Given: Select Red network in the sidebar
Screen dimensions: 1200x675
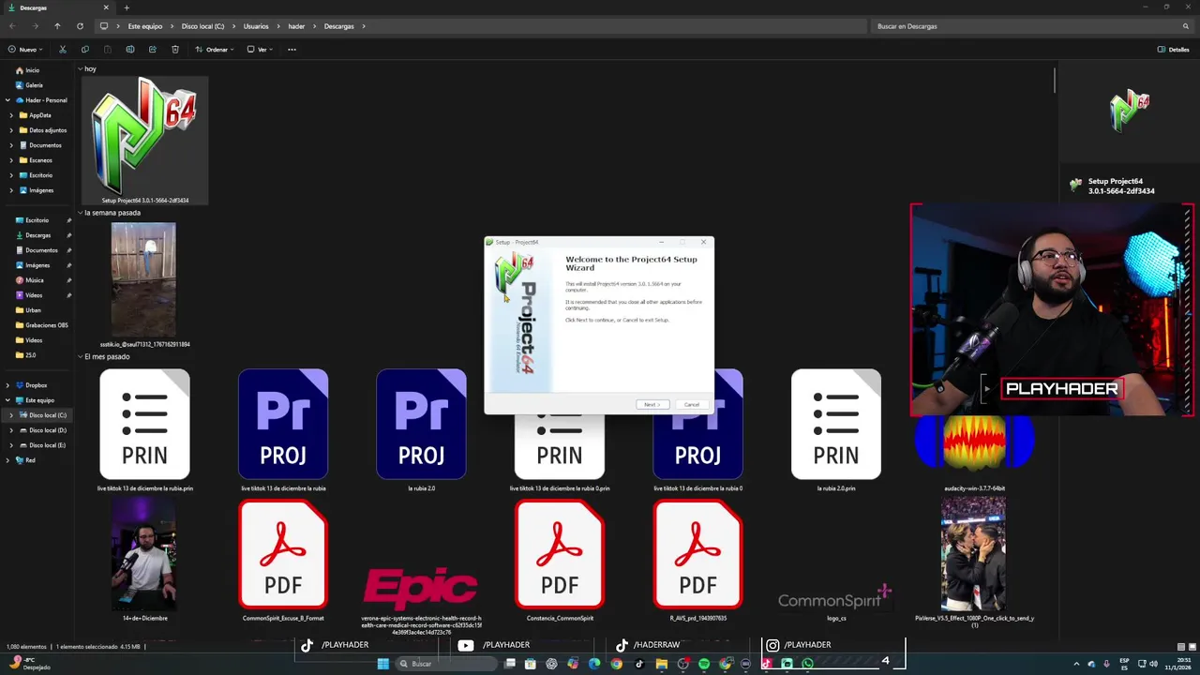Looking at the screenshot, I should click(30, 460).
